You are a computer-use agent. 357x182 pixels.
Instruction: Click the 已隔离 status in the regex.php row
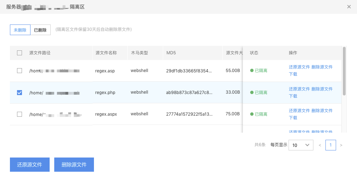point(259,93)
